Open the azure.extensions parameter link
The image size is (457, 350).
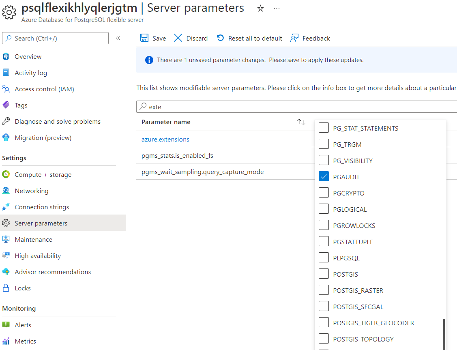(165, 139)
